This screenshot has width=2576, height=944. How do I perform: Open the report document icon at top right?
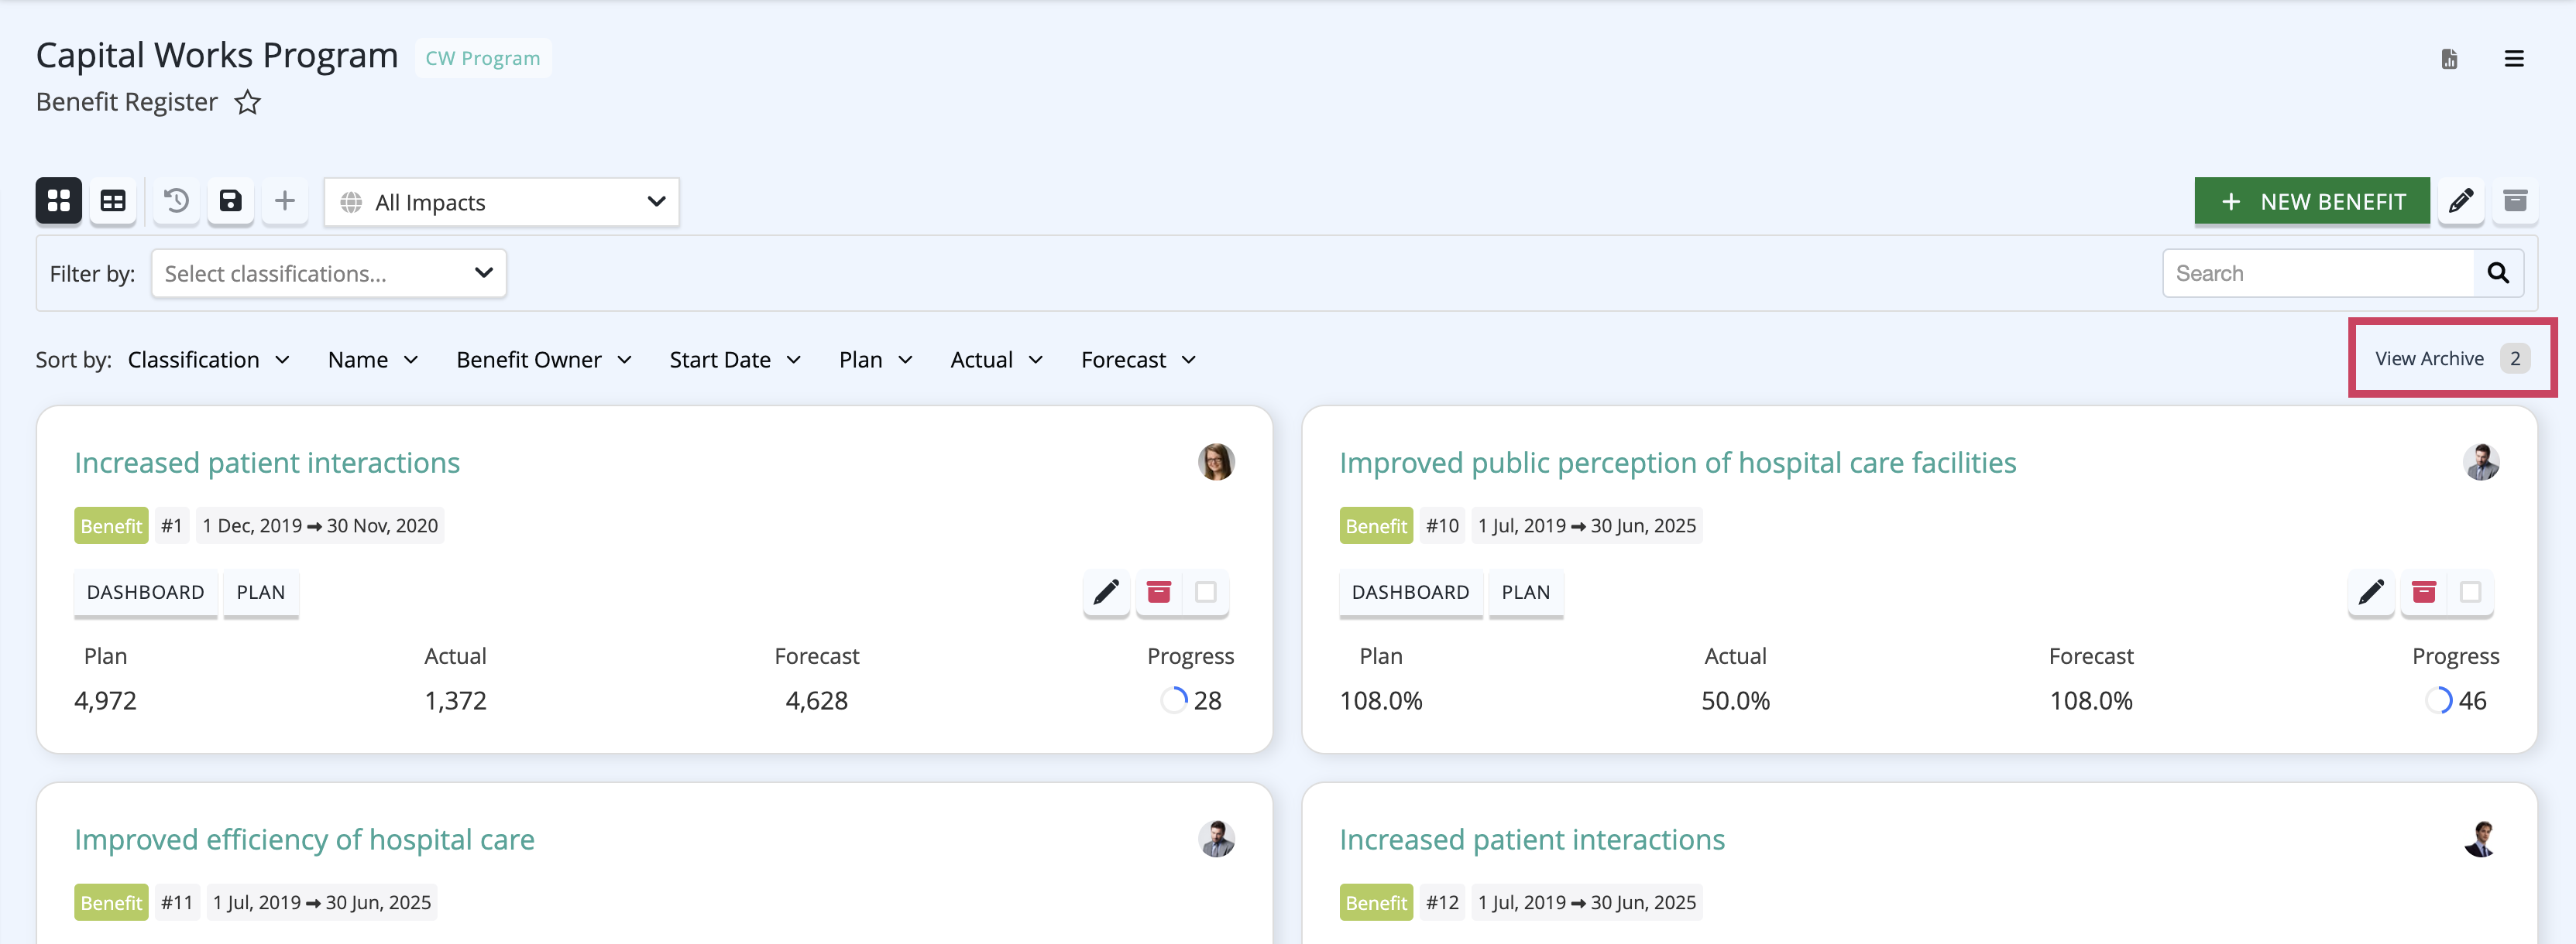coord(2449,59)
